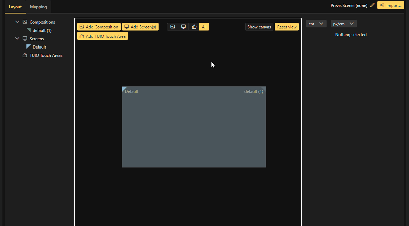Click the blue corner marker on Default screen
Viewport: 409px width, 226px height.
tap(124, 89)
